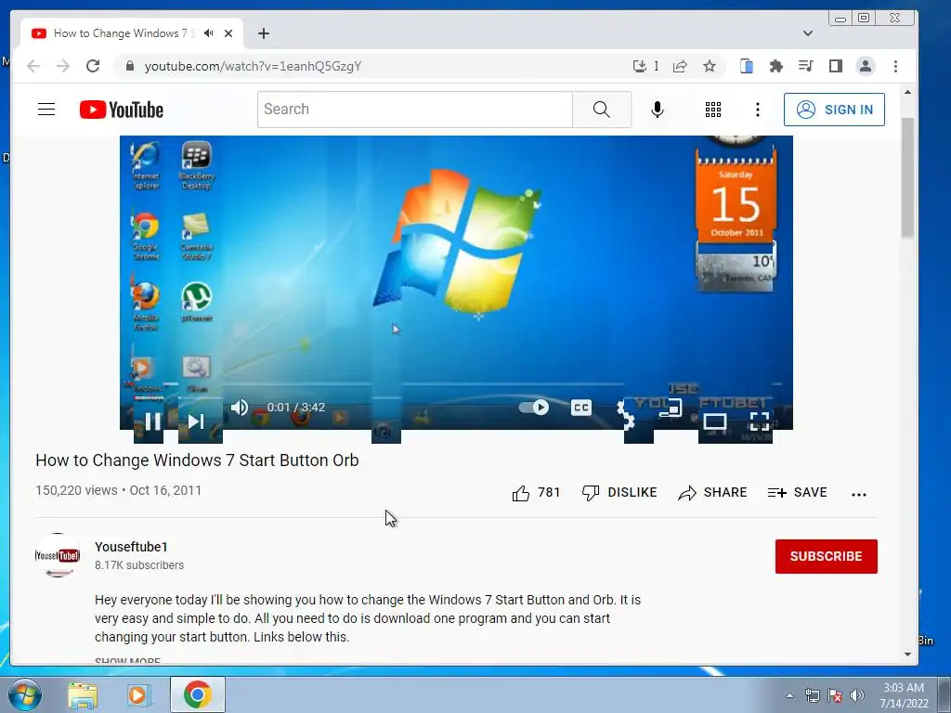Enable theater mode view
The height and width of the screenshot is (713, 951).
pyautogui.click(x=714, y=421)
